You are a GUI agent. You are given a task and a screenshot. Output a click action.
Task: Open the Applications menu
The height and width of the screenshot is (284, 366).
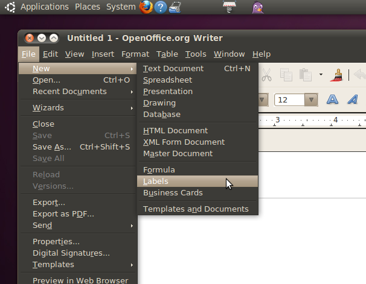45,7
